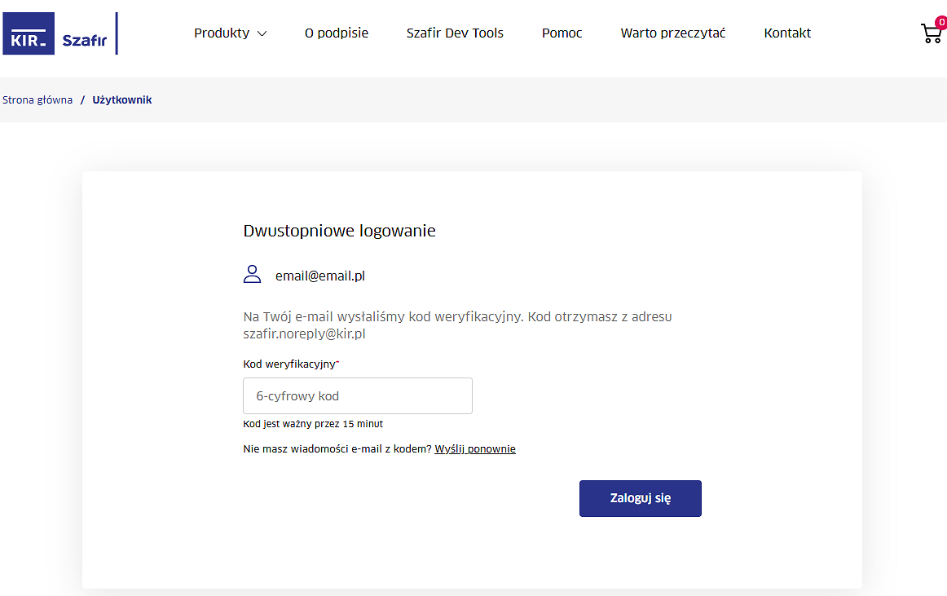Click the KIR logo

pos(29,33)
